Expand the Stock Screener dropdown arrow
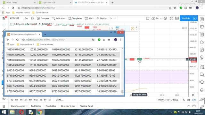 [27, 106]
